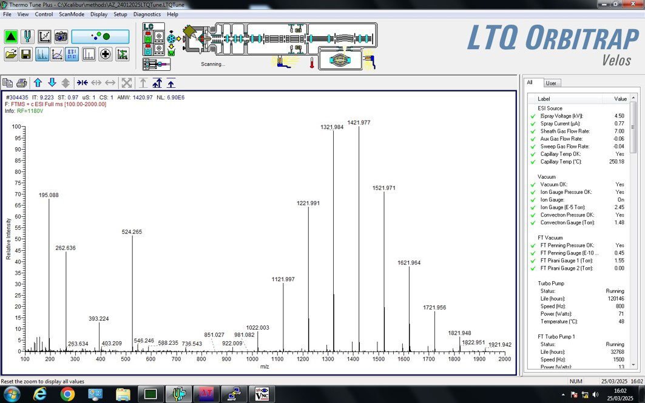
Task: Select the Ion Gauge (E-5 Torr) row
Action: [578, 207]
